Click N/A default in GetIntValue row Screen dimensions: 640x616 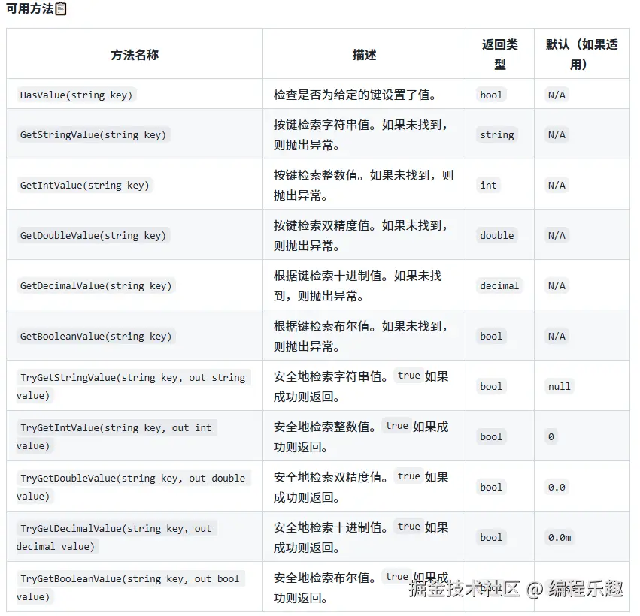557,186
